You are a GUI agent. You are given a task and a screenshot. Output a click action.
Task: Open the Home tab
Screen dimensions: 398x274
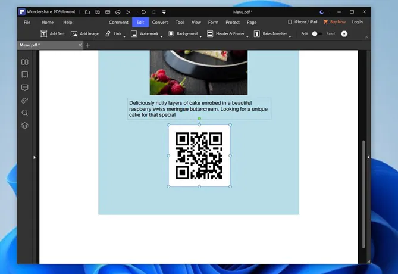(x=48, y=23)
